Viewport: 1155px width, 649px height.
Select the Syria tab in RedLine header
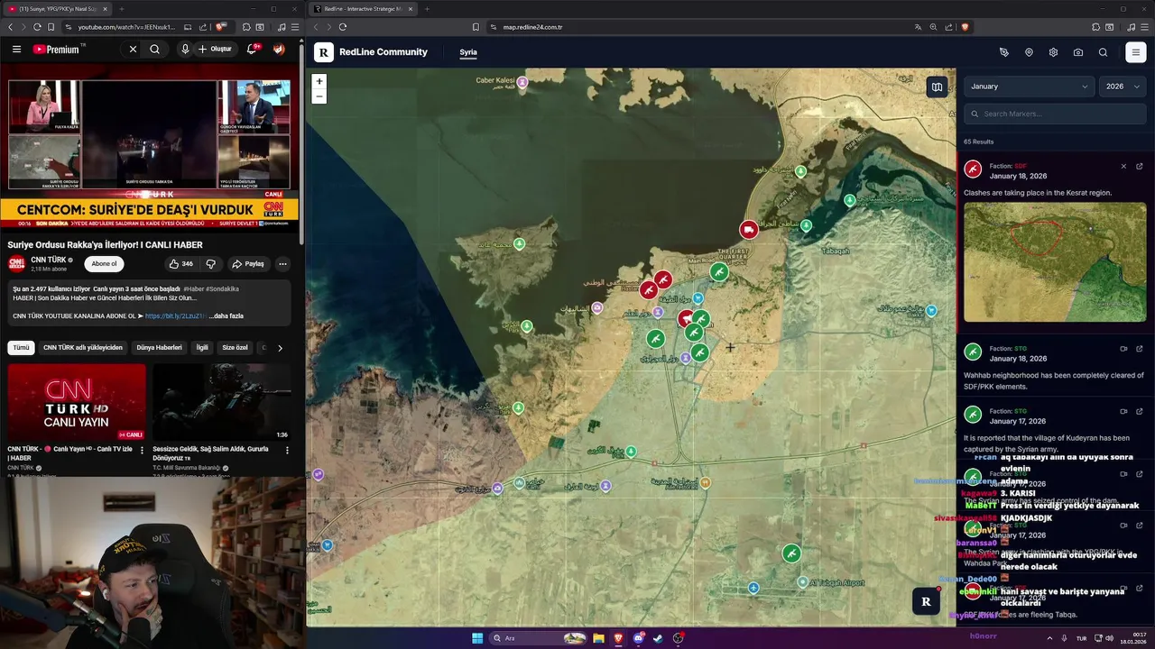tap(468, 52)
